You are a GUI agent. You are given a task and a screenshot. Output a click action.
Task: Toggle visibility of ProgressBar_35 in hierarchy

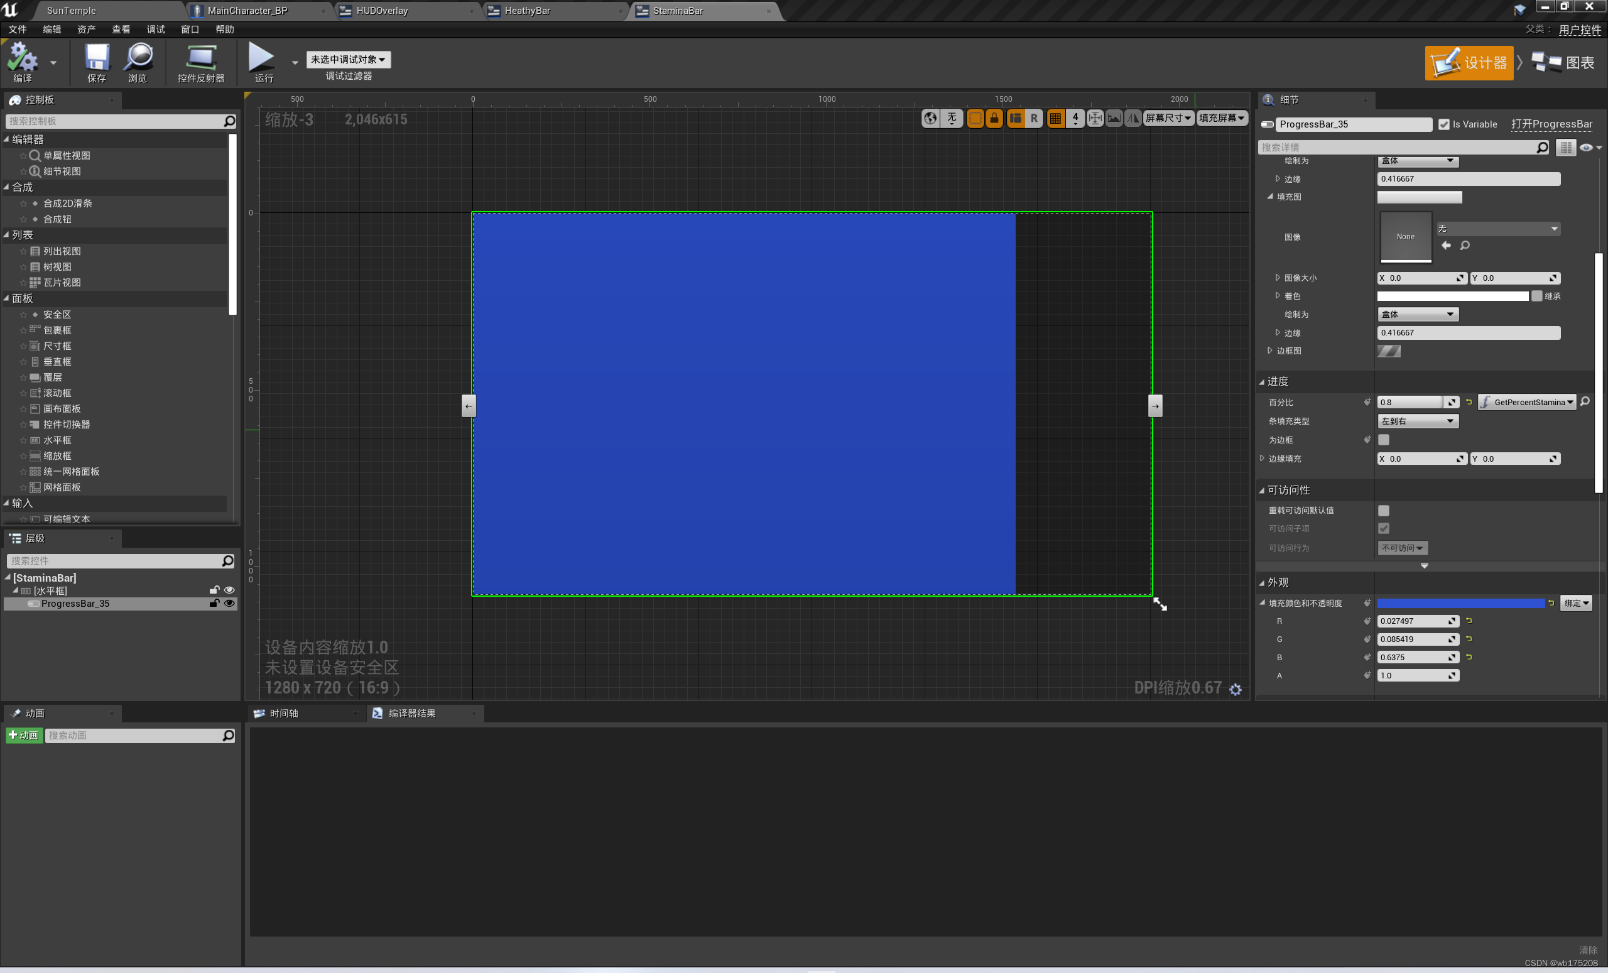pos(229,604)
